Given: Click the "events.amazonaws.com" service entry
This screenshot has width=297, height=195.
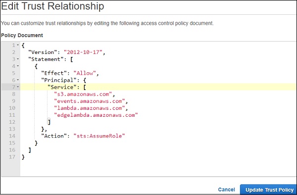Looking at the screenshot, I should pyautogui.click(x=90, y=101).
